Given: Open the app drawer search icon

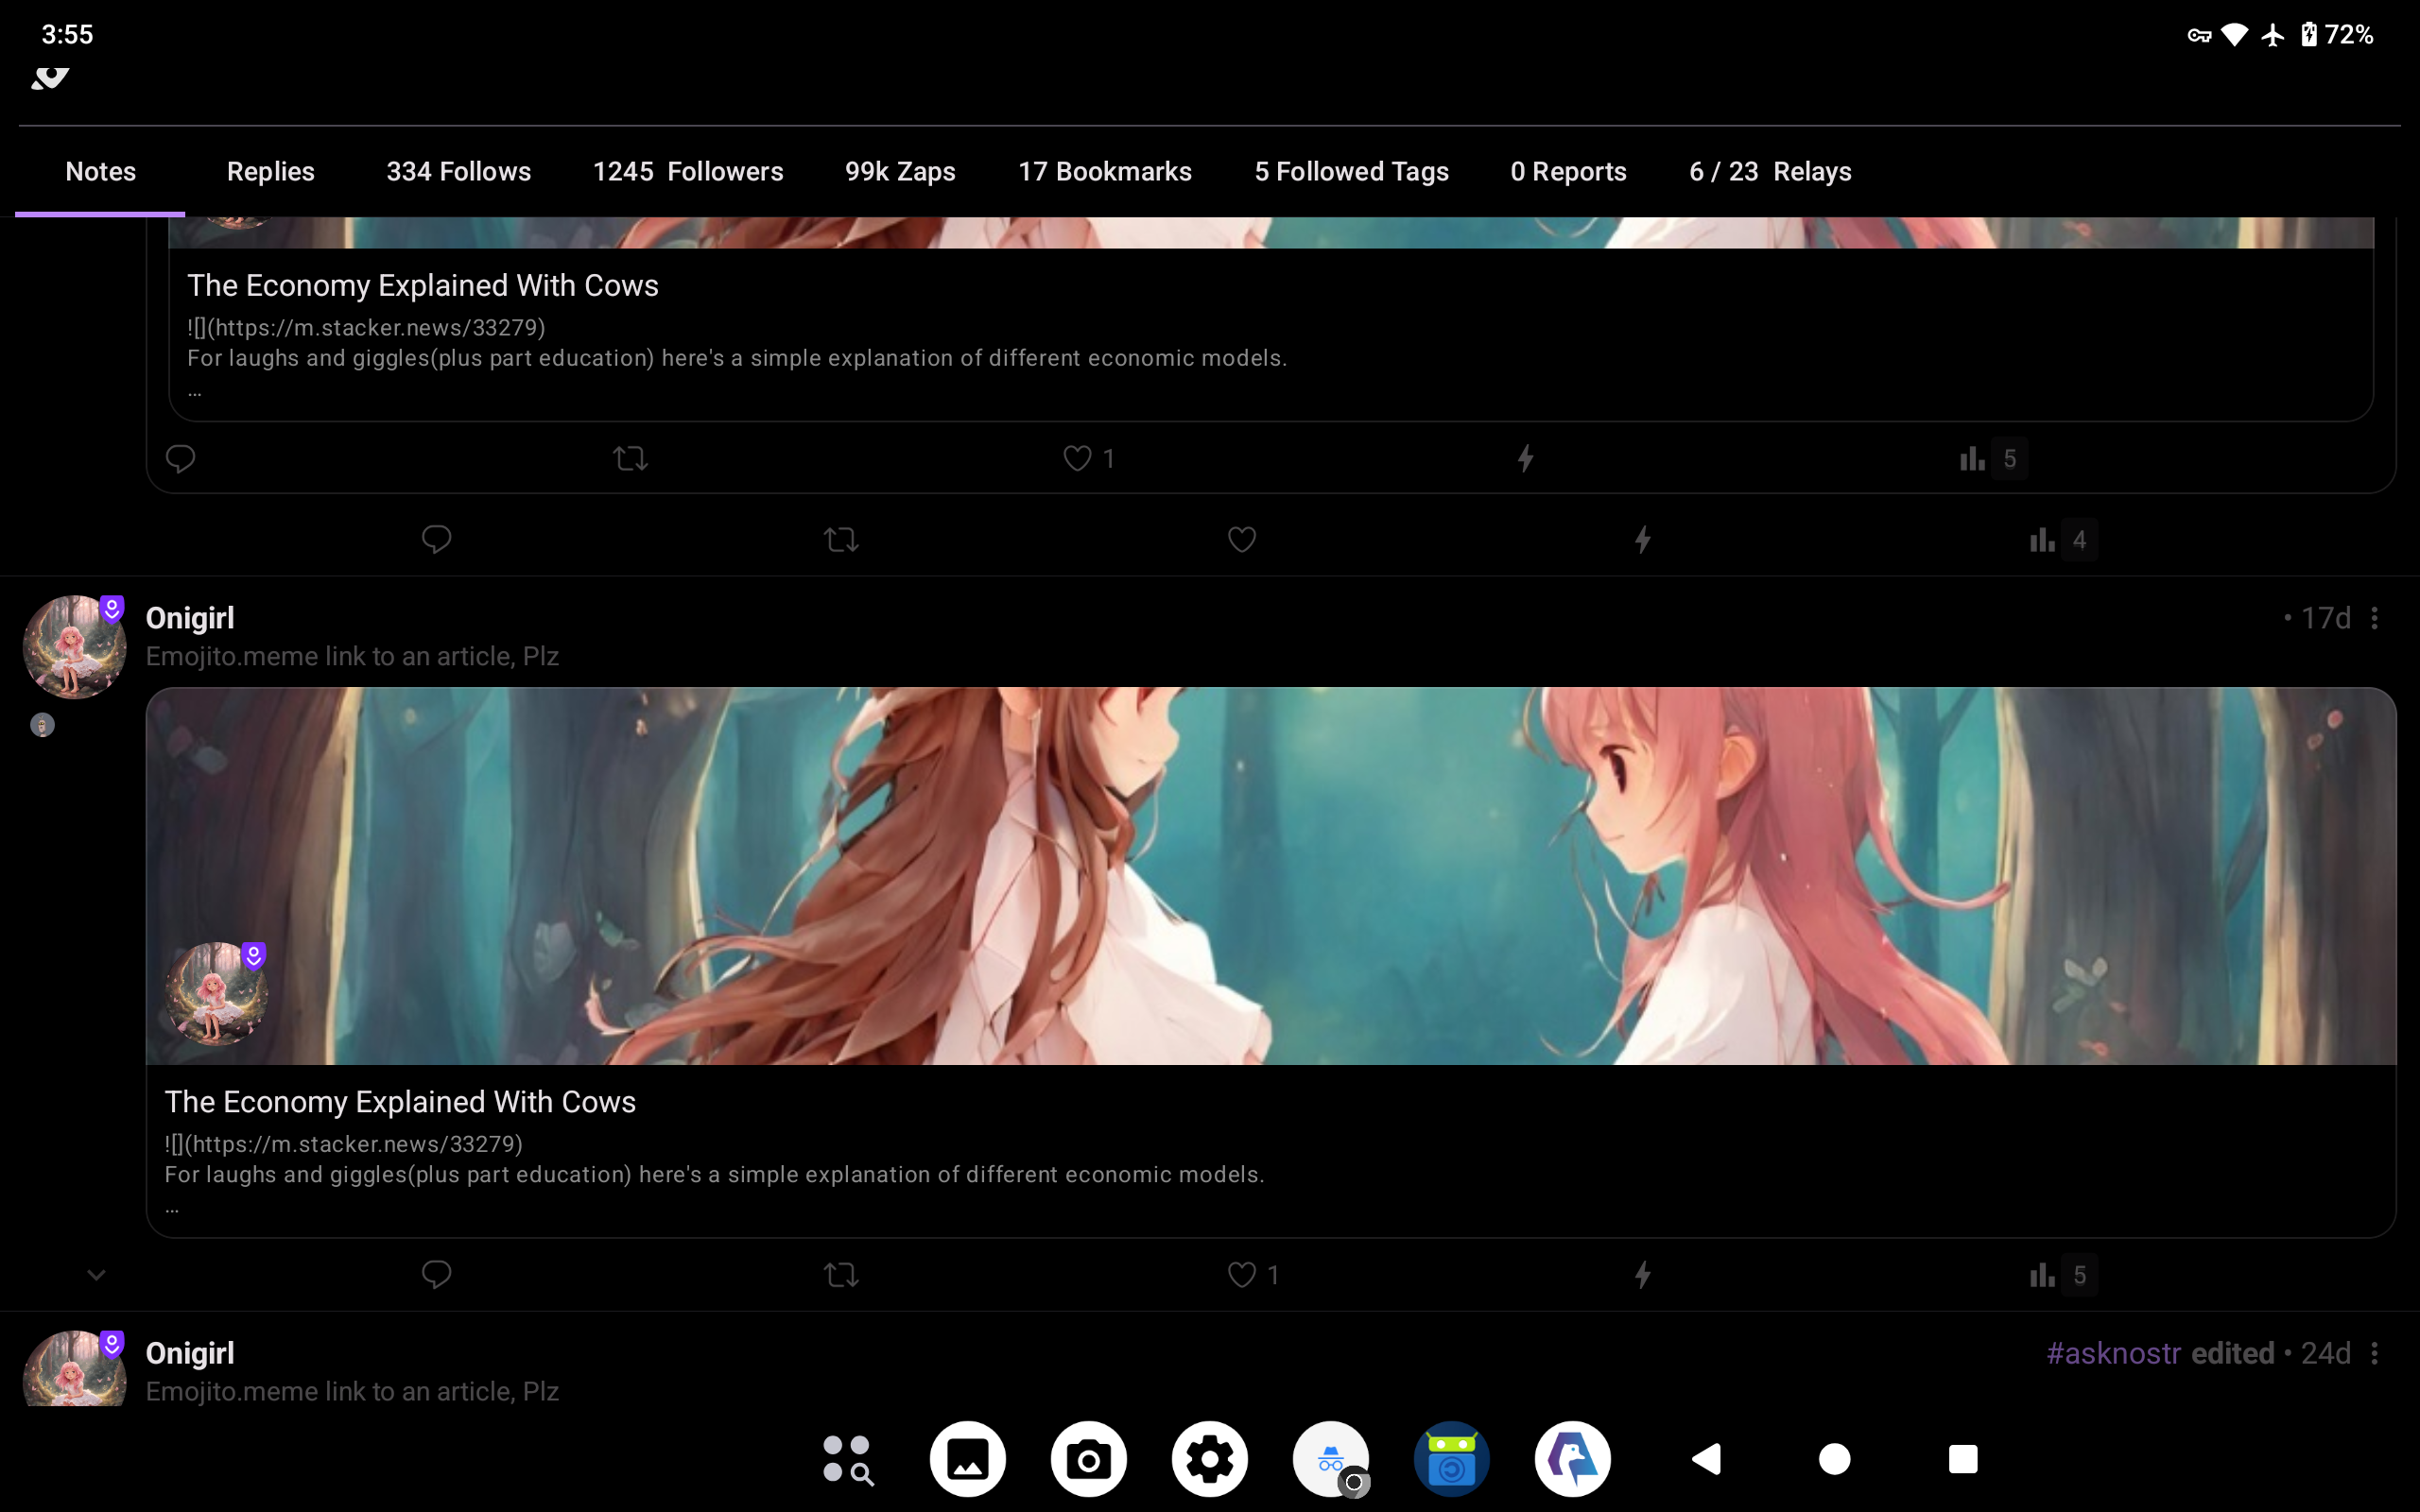Looking at the screenshot, I should [848, 1459].
